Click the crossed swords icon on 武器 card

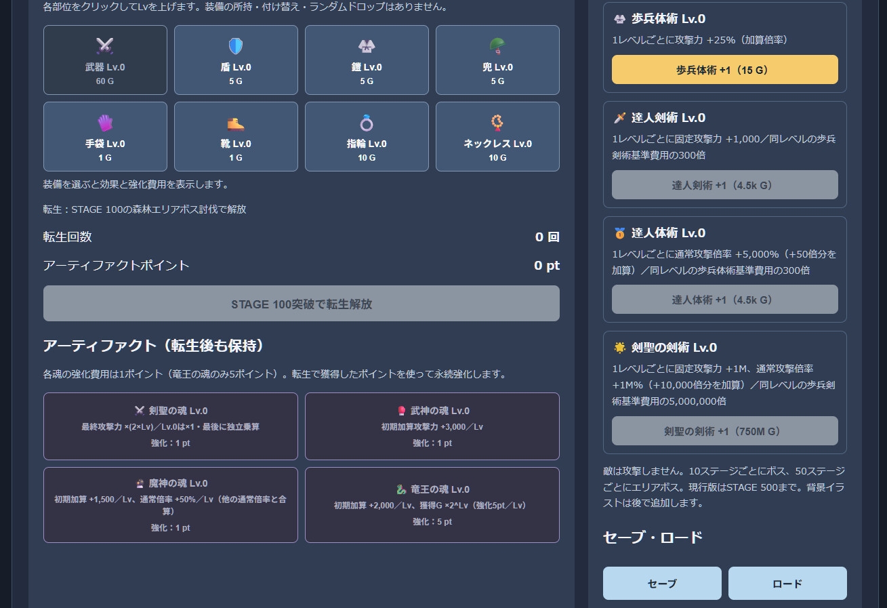(105, 46)
